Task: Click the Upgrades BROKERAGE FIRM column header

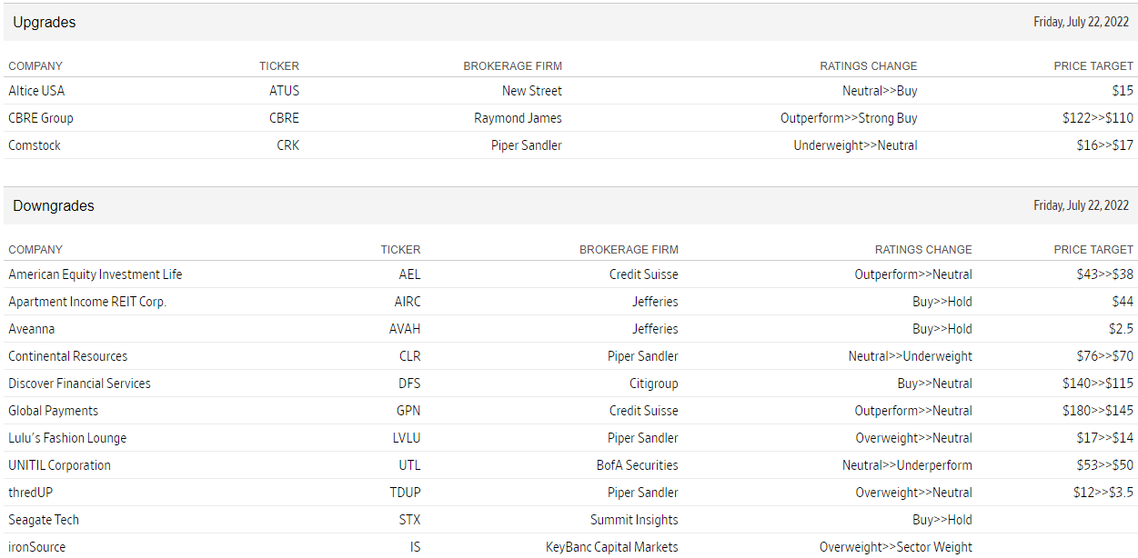Action: [512, 66]
